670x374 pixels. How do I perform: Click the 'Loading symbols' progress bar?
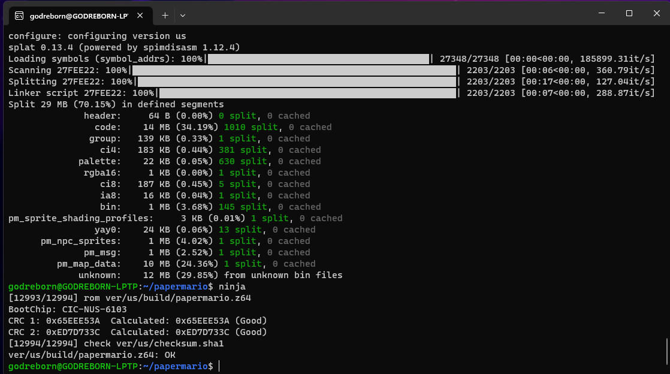click(x=318, y=59)
